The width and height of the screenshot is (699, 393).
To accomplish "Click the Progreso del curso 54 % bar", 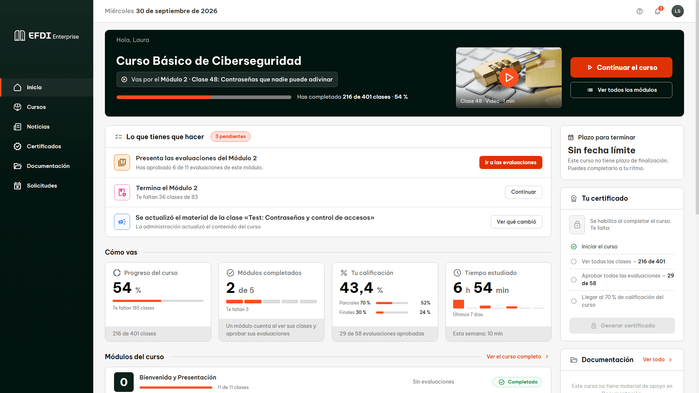I will pos(158,301).
